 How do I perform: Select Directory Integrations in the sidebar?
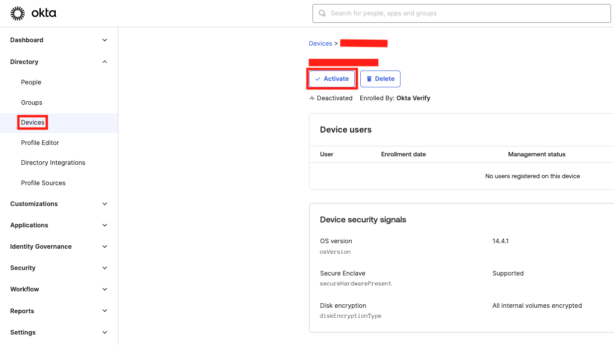tap(53, 162)
